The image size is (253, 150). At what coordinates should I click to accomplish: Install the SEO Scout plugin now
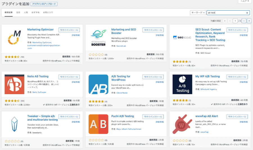pyautogui.click(x=237, y=30)
